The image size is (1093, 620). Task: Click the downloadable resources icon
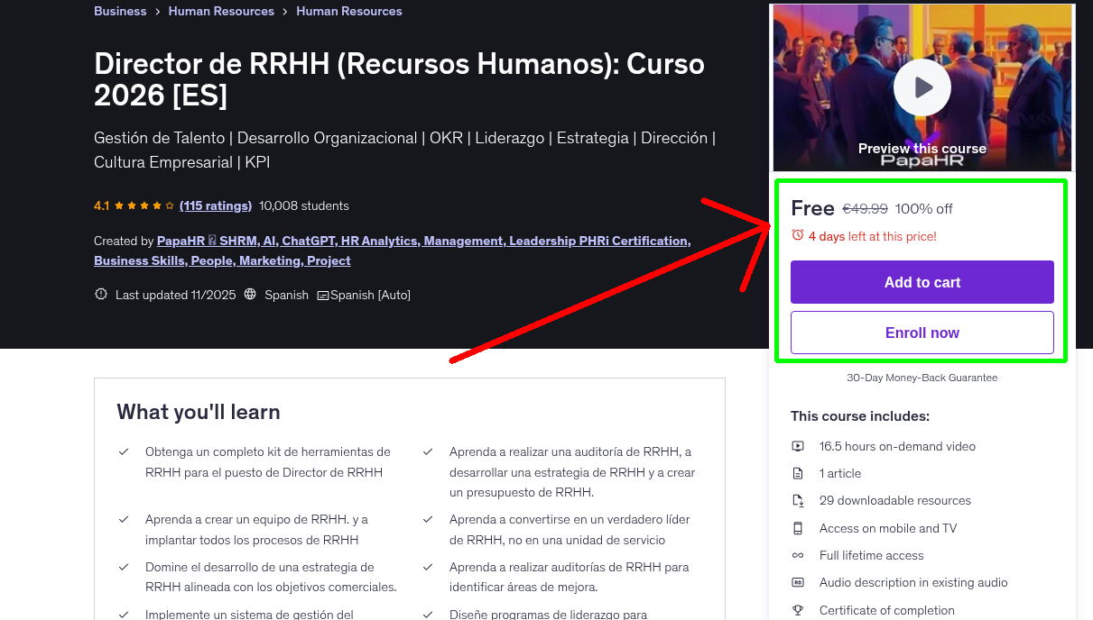pos(798,500)
